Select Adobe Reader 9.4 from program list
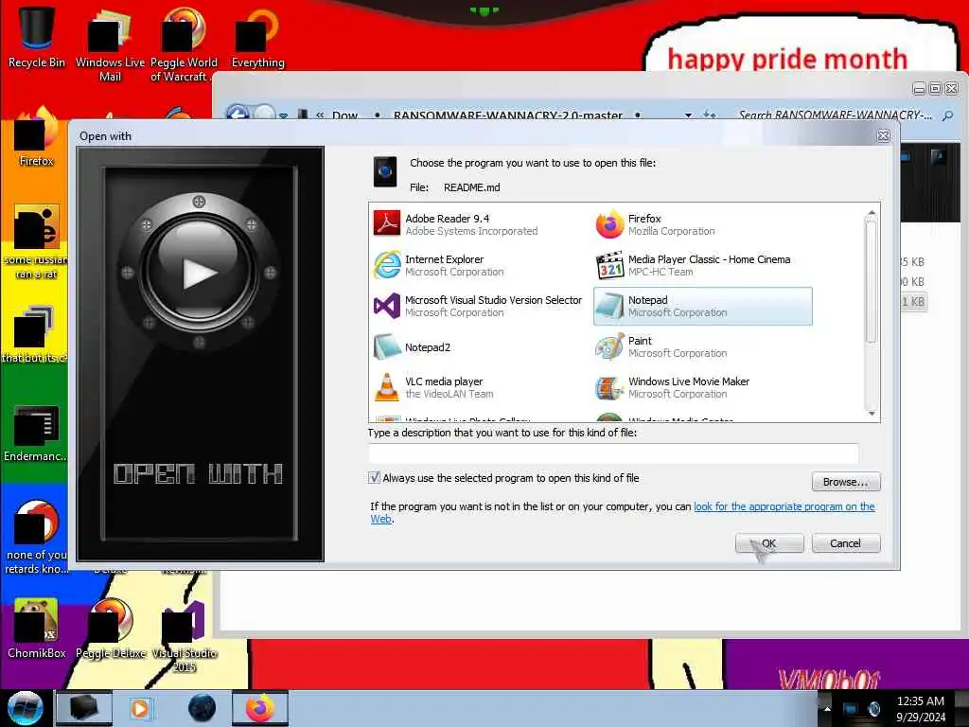Viewport: 969px width, 727px height. coord(455,224)
